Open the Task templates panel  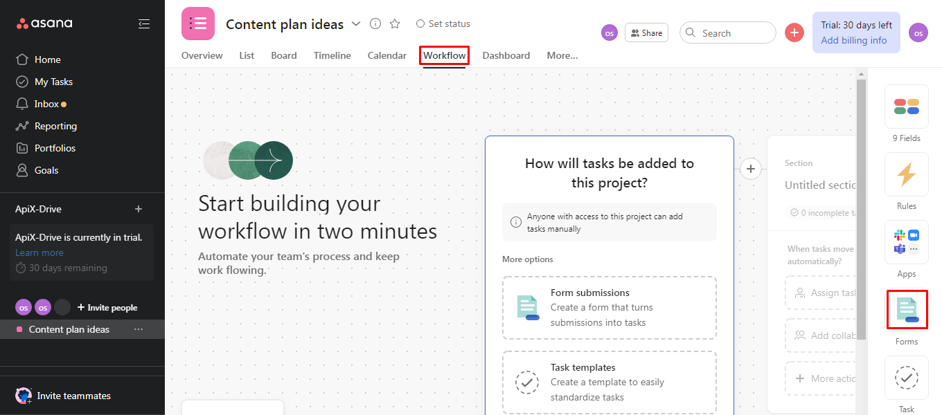(608, 382)
